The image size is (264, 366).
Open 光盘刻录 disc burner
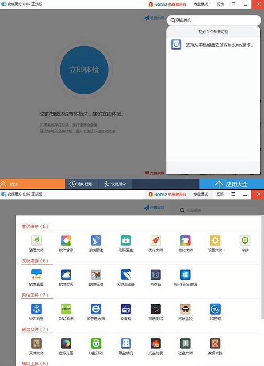155,346
